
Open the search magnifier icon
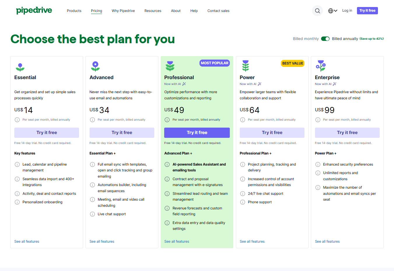pos(318,11)
